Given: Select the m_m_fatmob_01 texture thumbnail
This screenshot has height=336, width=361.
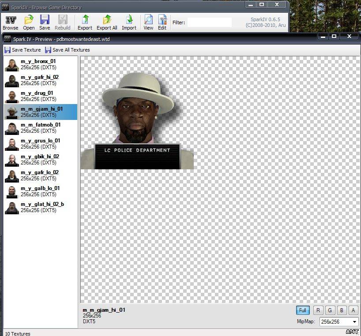Looking at the screenshot, I should [x=12, y=128].
